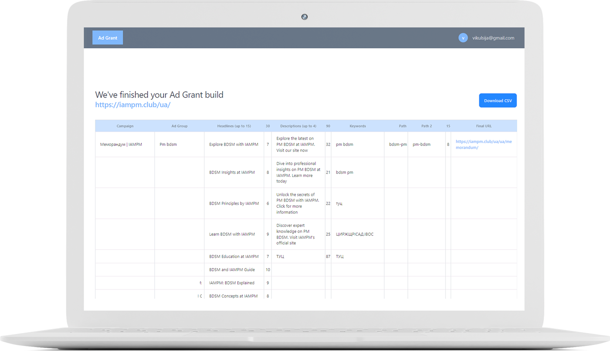Select the Keywords column header

point(358,126)
